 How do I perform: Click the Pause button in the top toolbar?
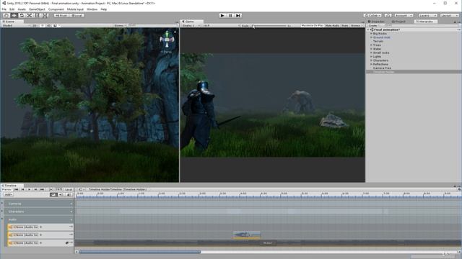click(x=230, y=15)
